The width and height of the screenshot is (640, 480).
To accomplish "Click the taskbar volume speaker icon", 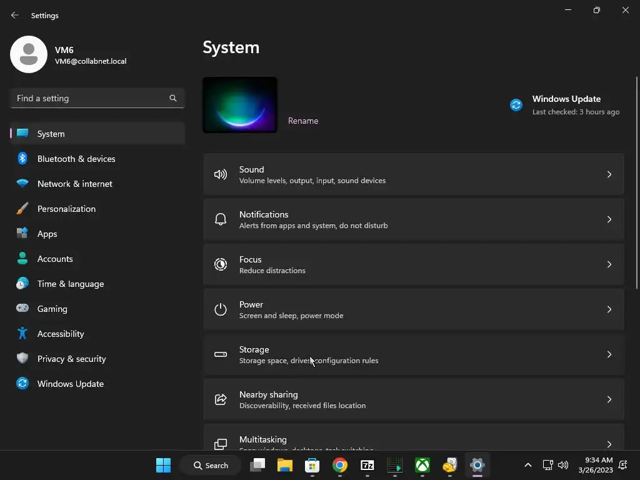I will [x=563, y=465].
